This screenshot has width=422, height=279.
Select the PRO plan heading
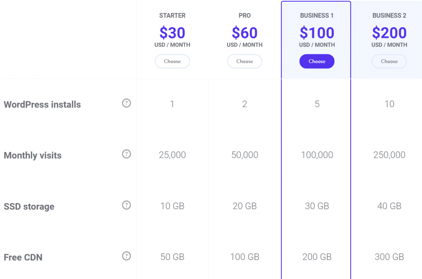(x=245, y=16)
